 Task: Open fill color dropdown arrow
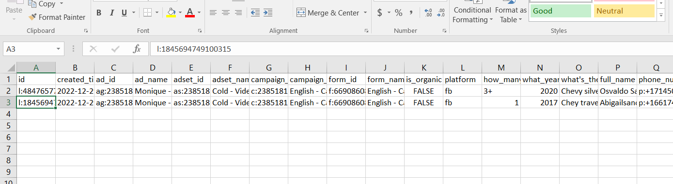(x=180, y=13)
